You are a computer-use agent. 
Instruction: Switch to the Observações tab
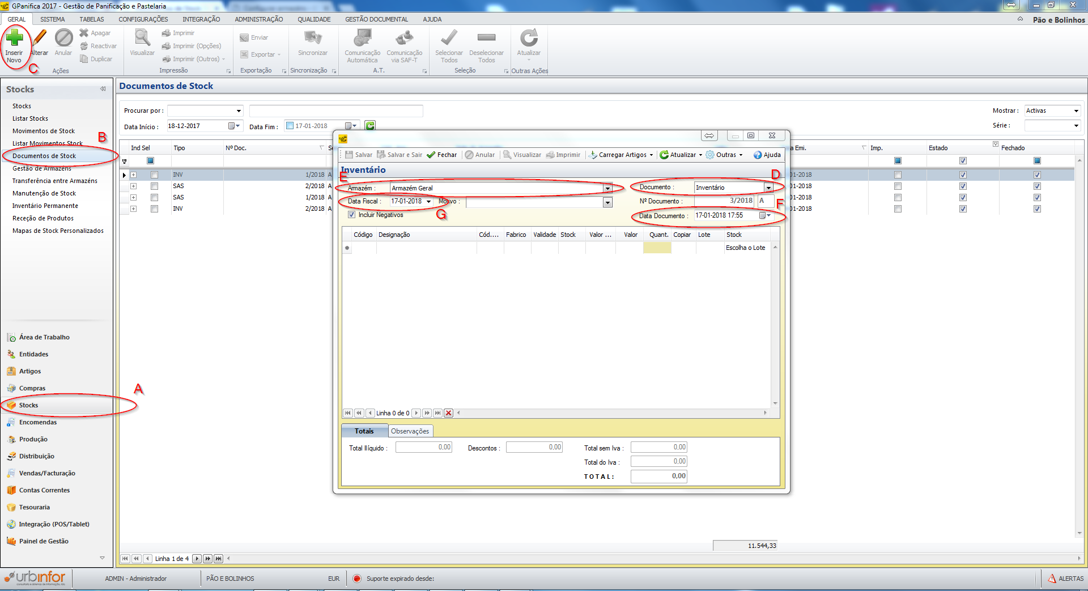[410, 431]
